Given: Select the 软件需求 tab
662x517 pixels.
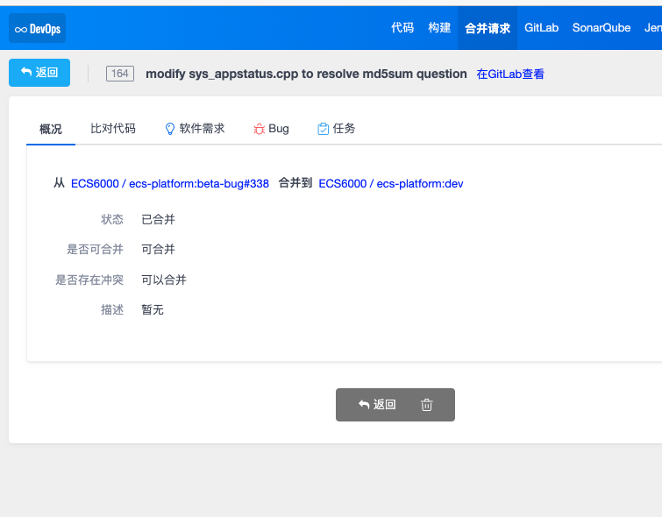Looking at the screenshot, I should 202,129.
